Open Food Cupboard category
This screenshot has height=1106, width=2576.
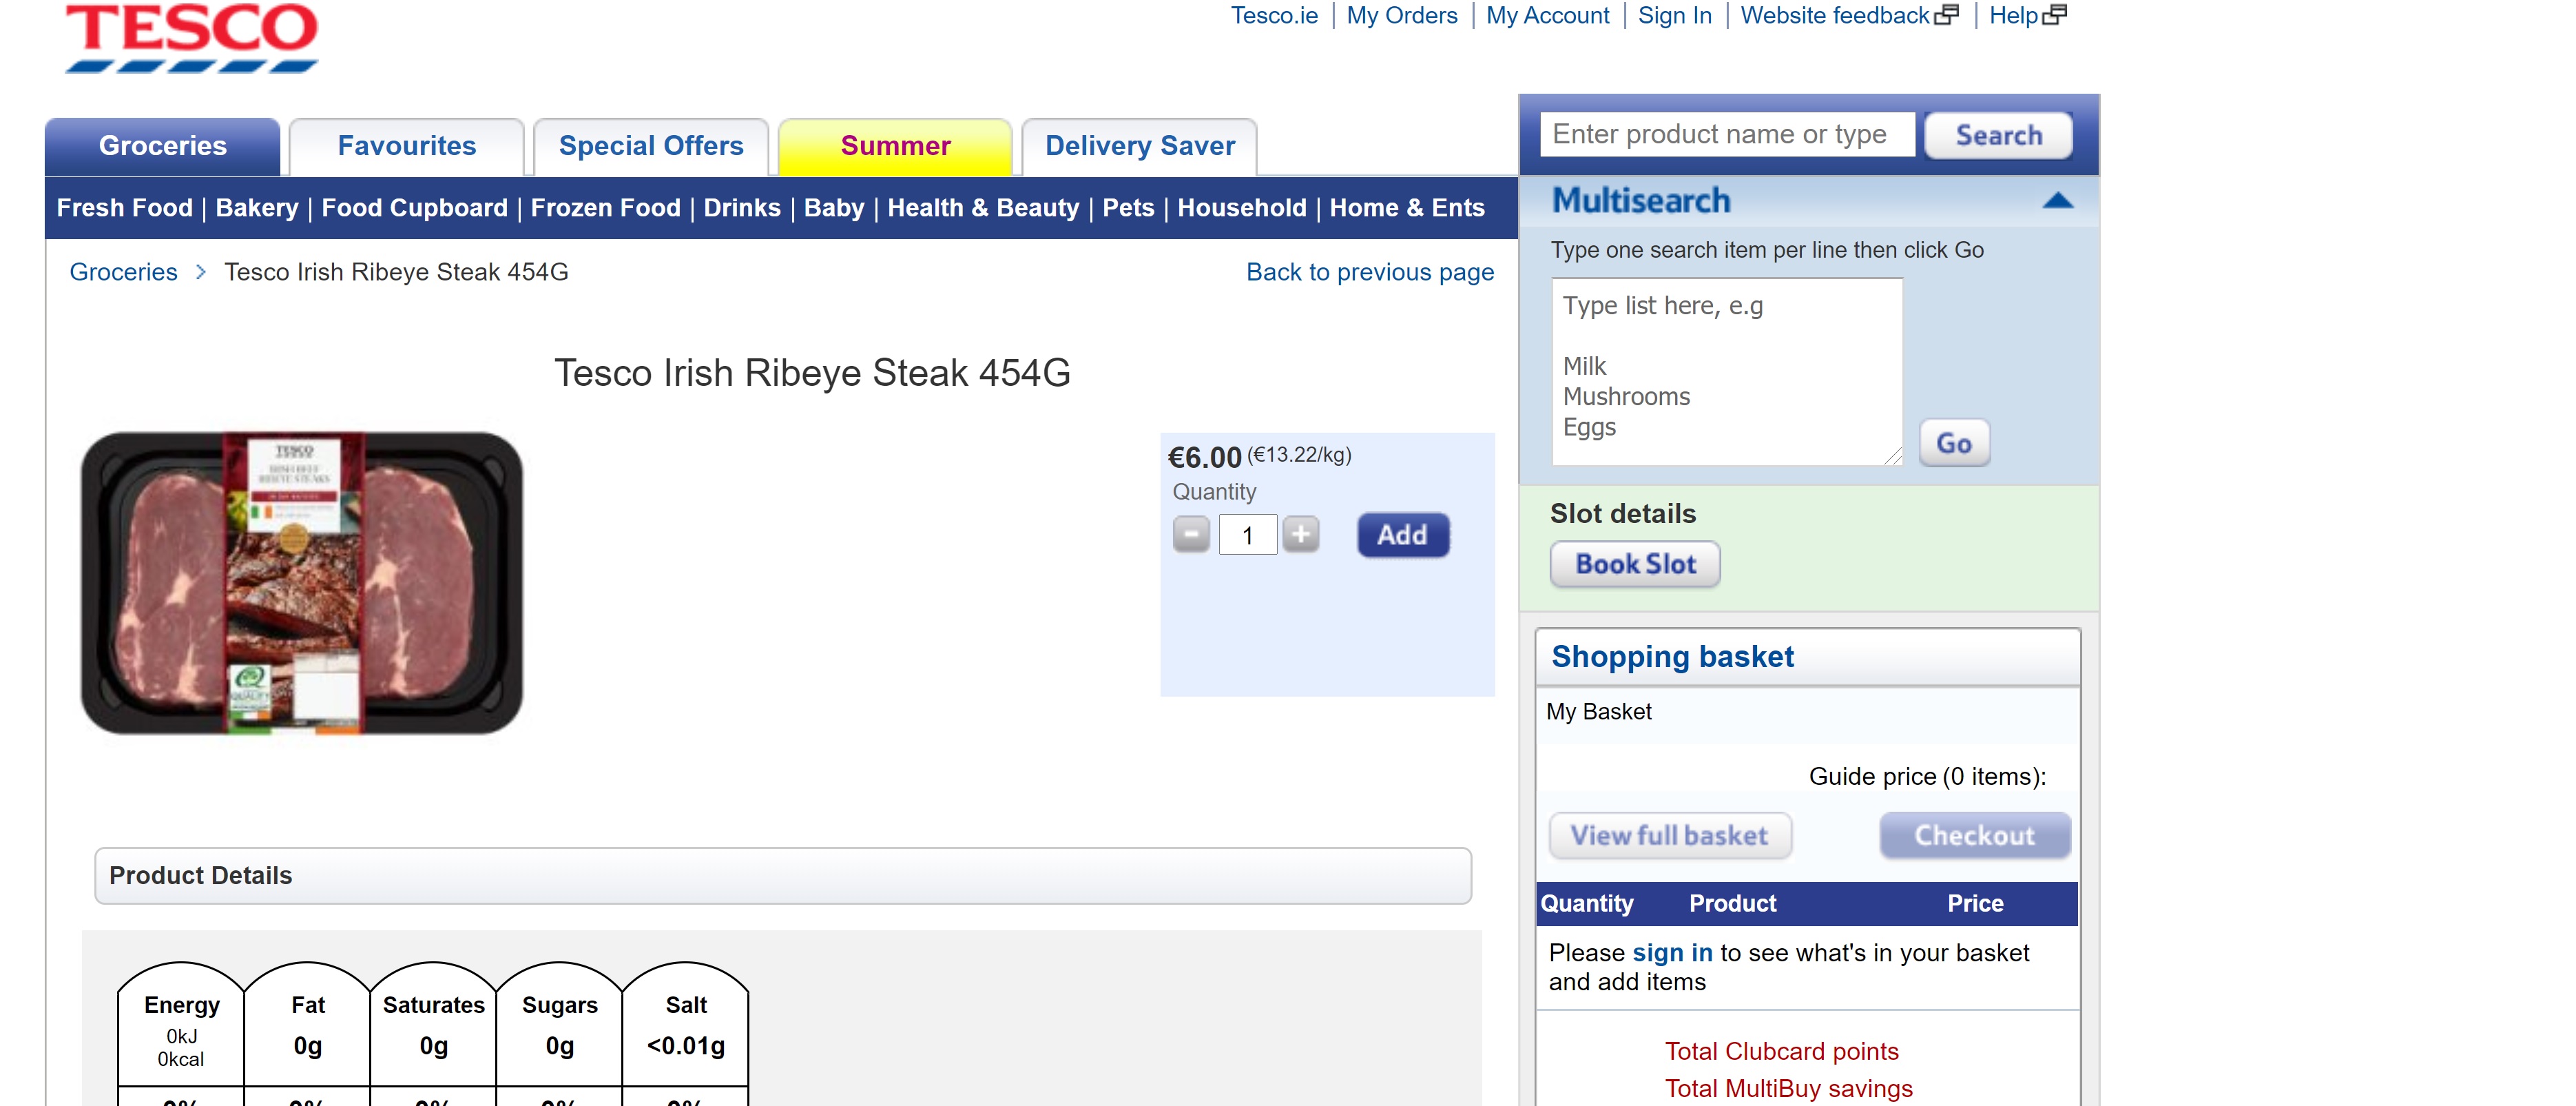pos(414,208)
